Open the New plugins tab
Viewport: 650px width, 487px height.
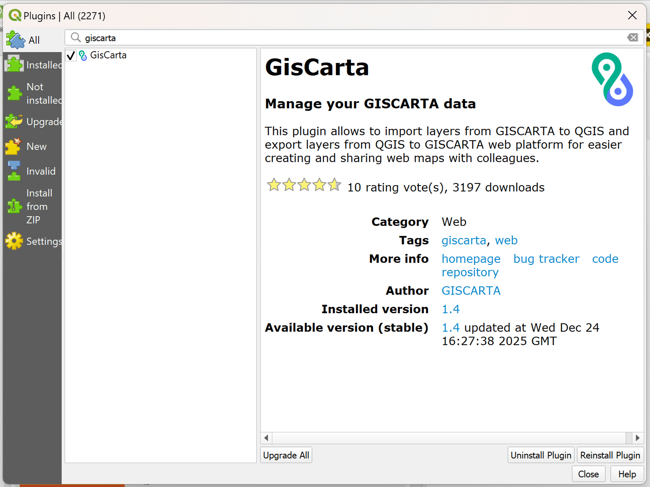tap(32, 147)
